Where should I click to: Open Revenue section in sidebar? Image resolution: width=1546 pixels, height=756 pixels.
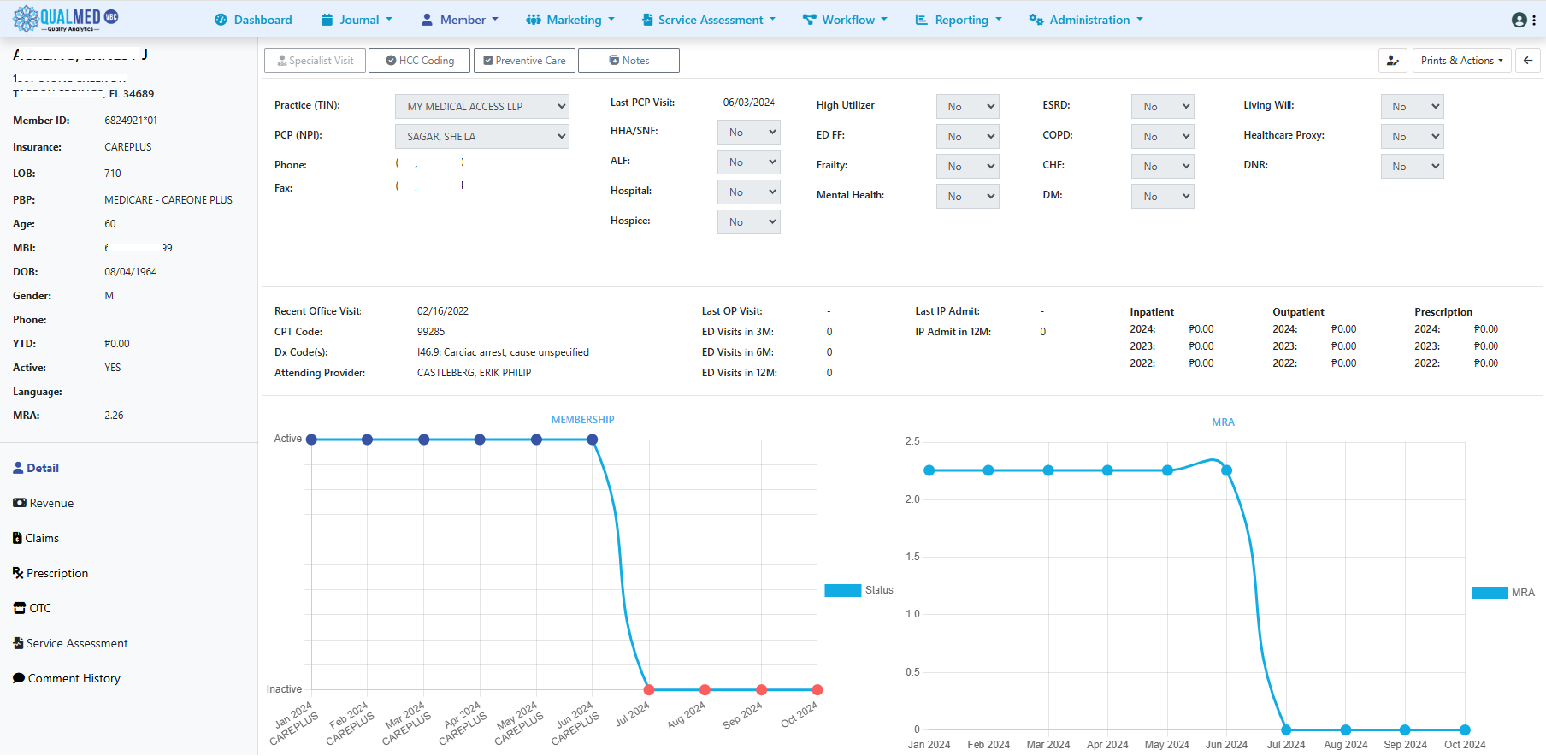point(44,503)
